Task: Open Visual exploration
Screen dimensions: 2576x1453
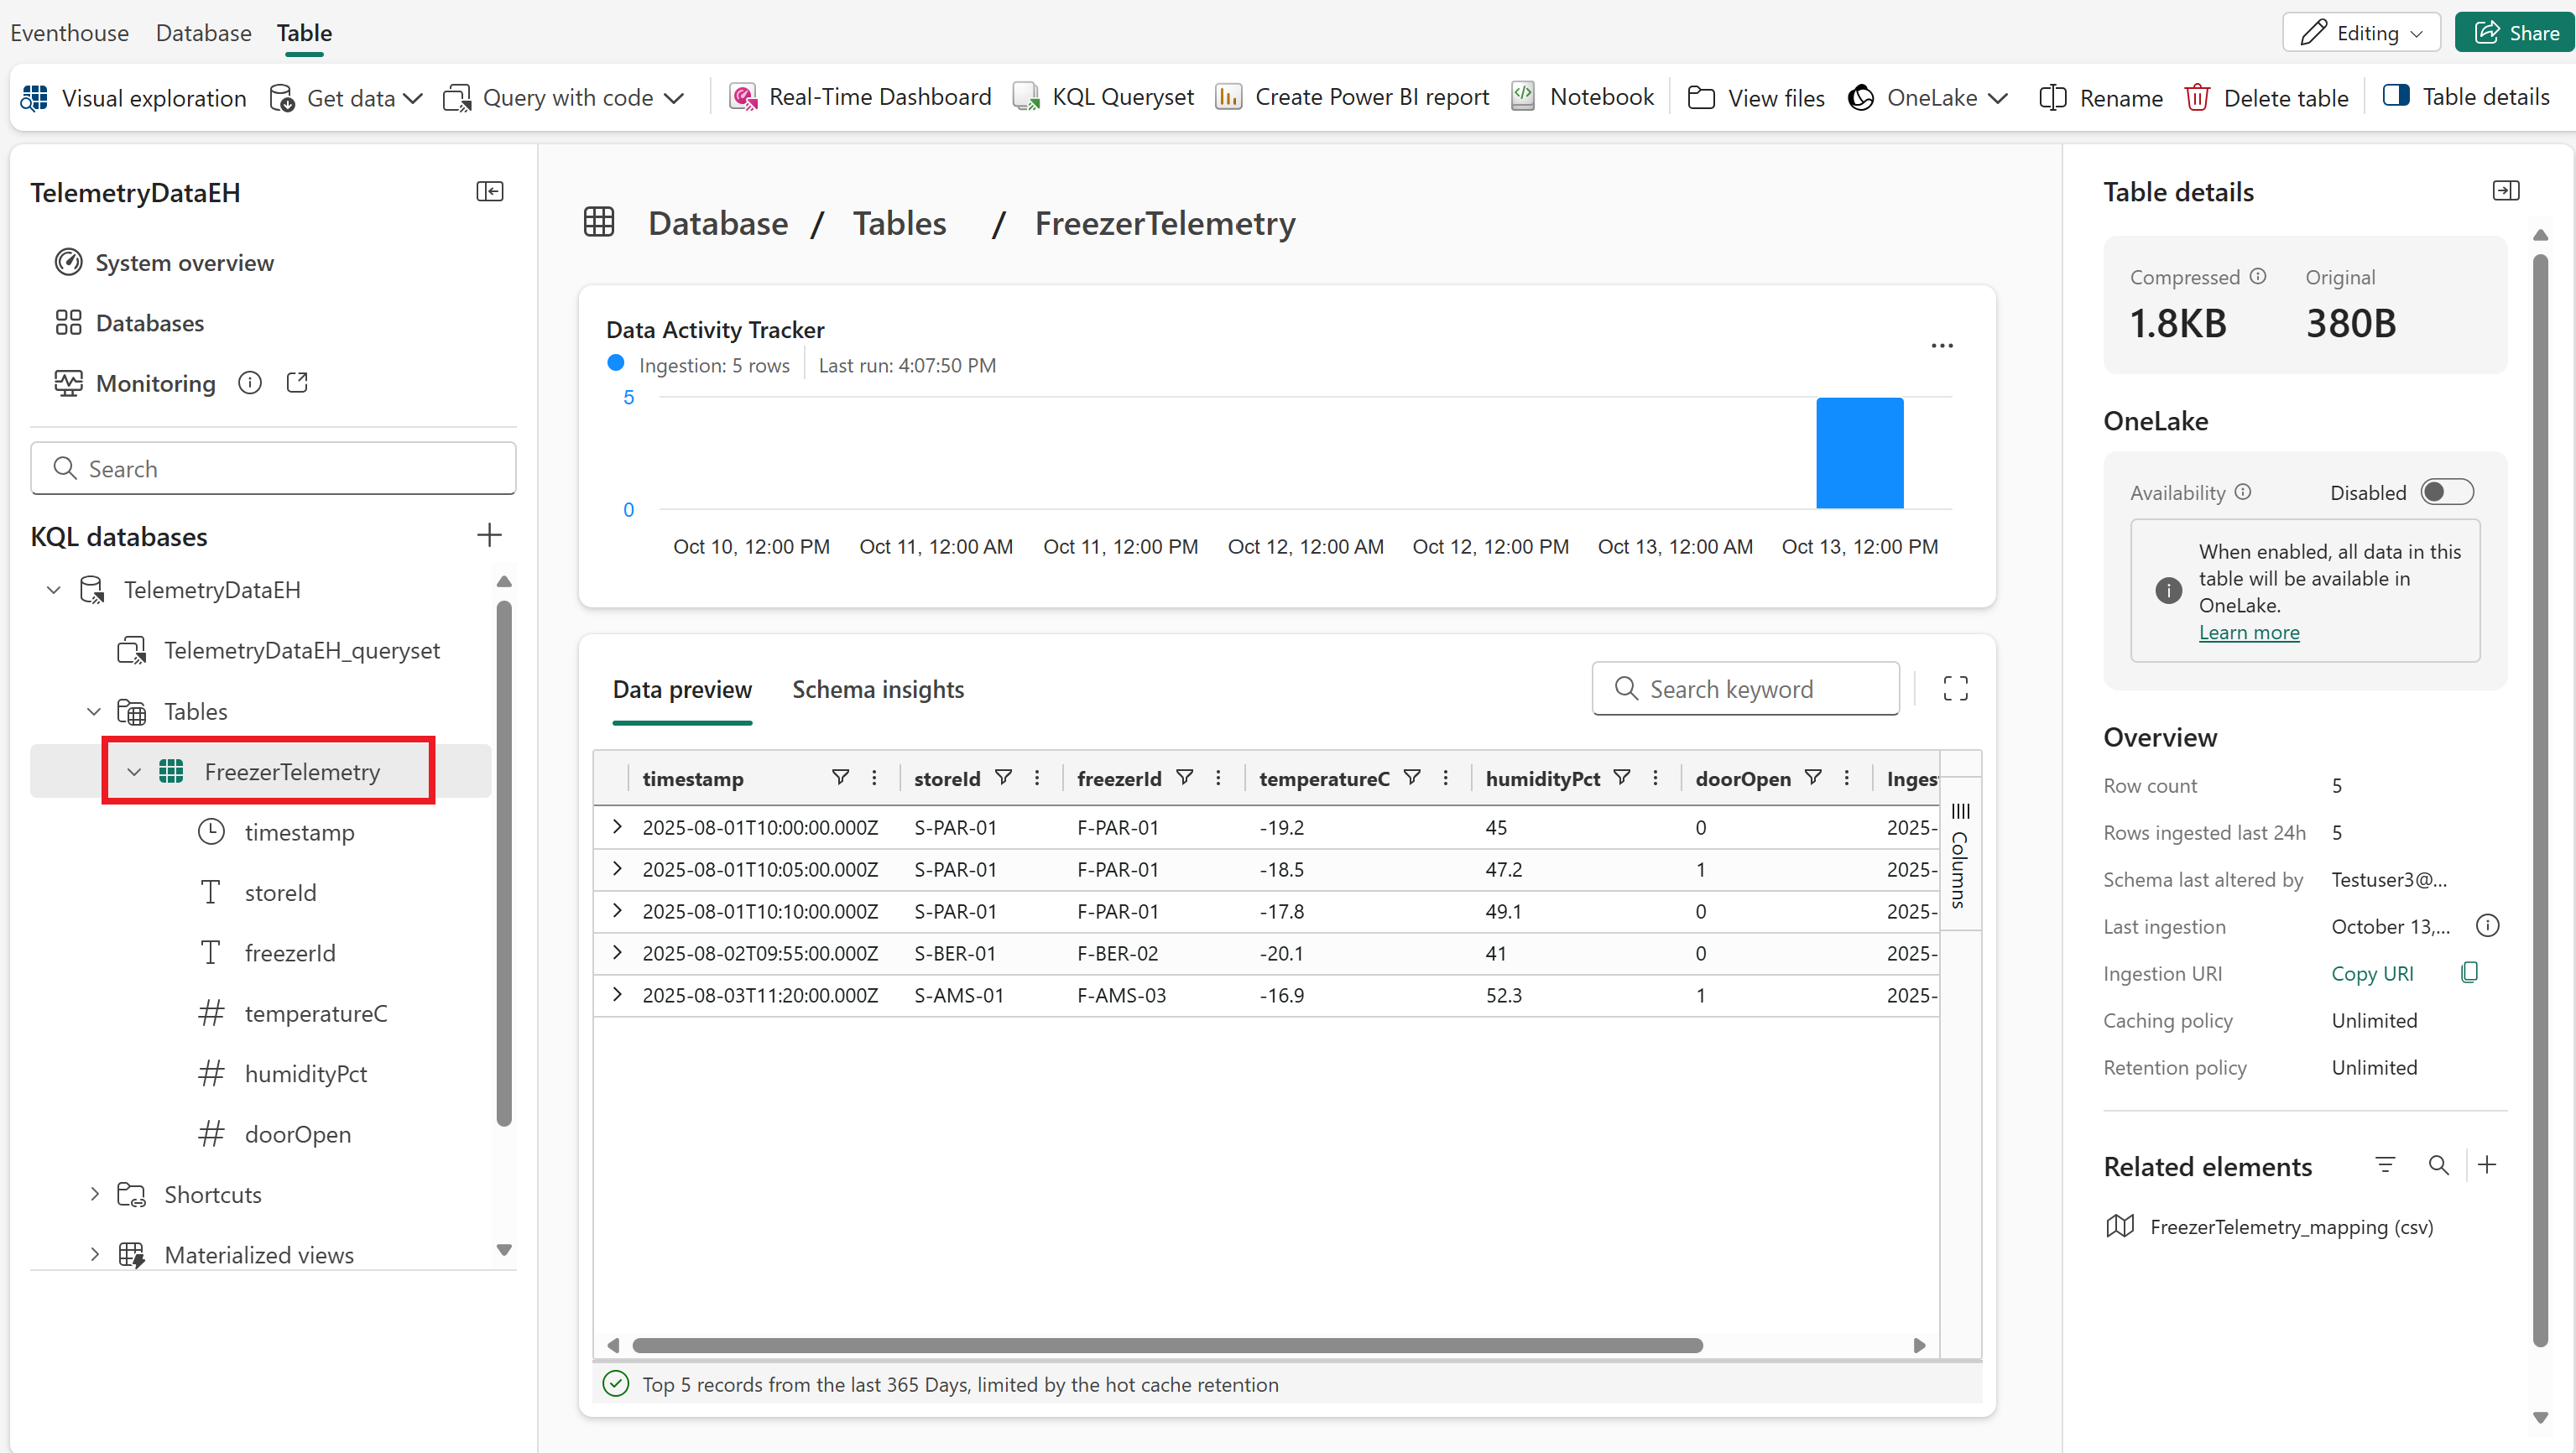Action: tap(133, 97)
